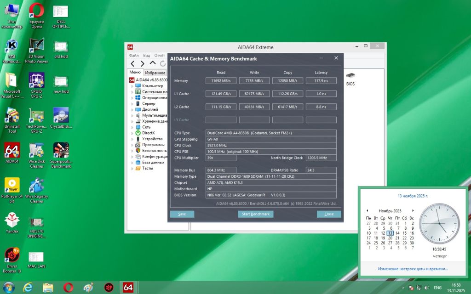The height and width of the screenshot is (294, 471).
Task: Click the Opera icon in taskbar
Action: pos(68,288)
